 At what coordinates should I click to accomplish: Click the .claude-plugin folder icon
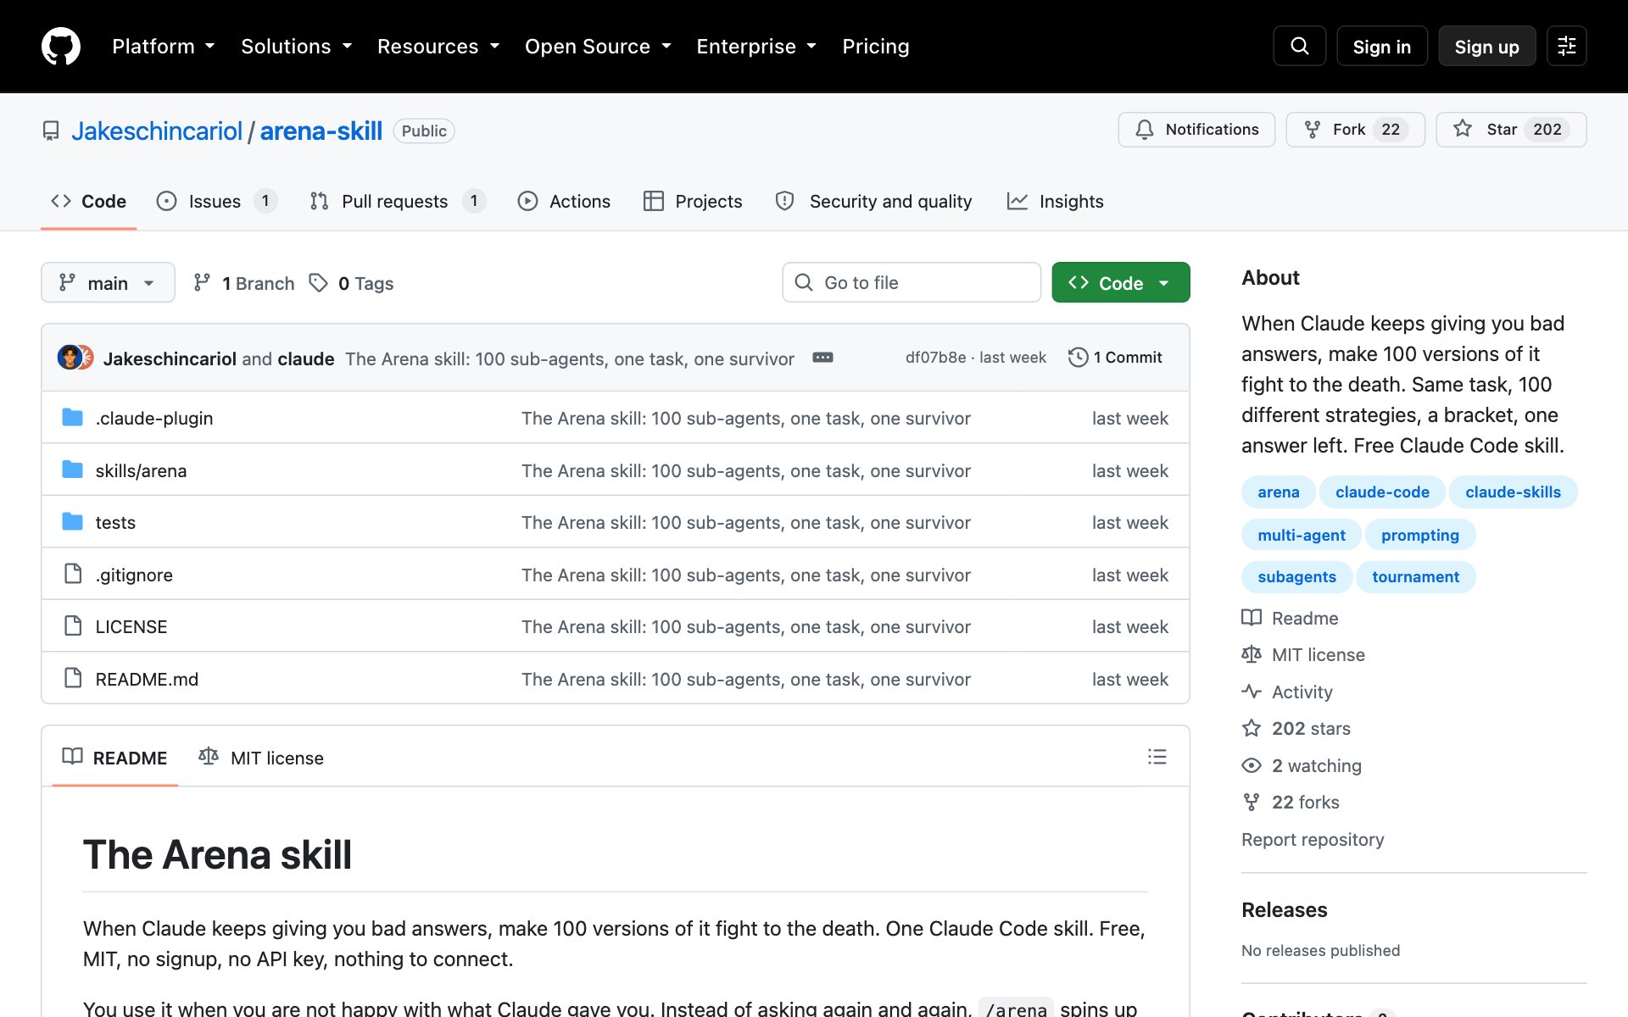73,418
